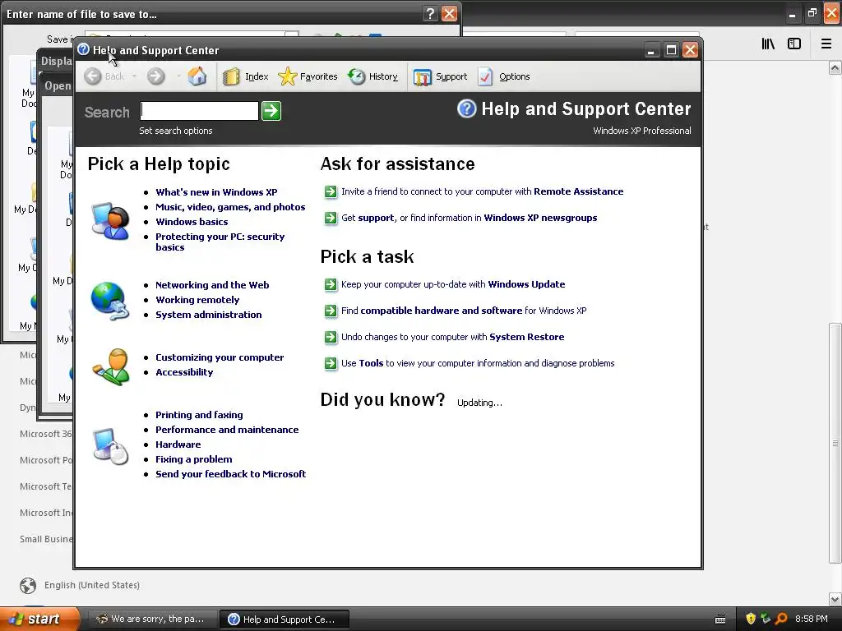Expand the Forward button history dropdown arrow
The width and height of the screenshot is (842, 631).
pos(178,76)
